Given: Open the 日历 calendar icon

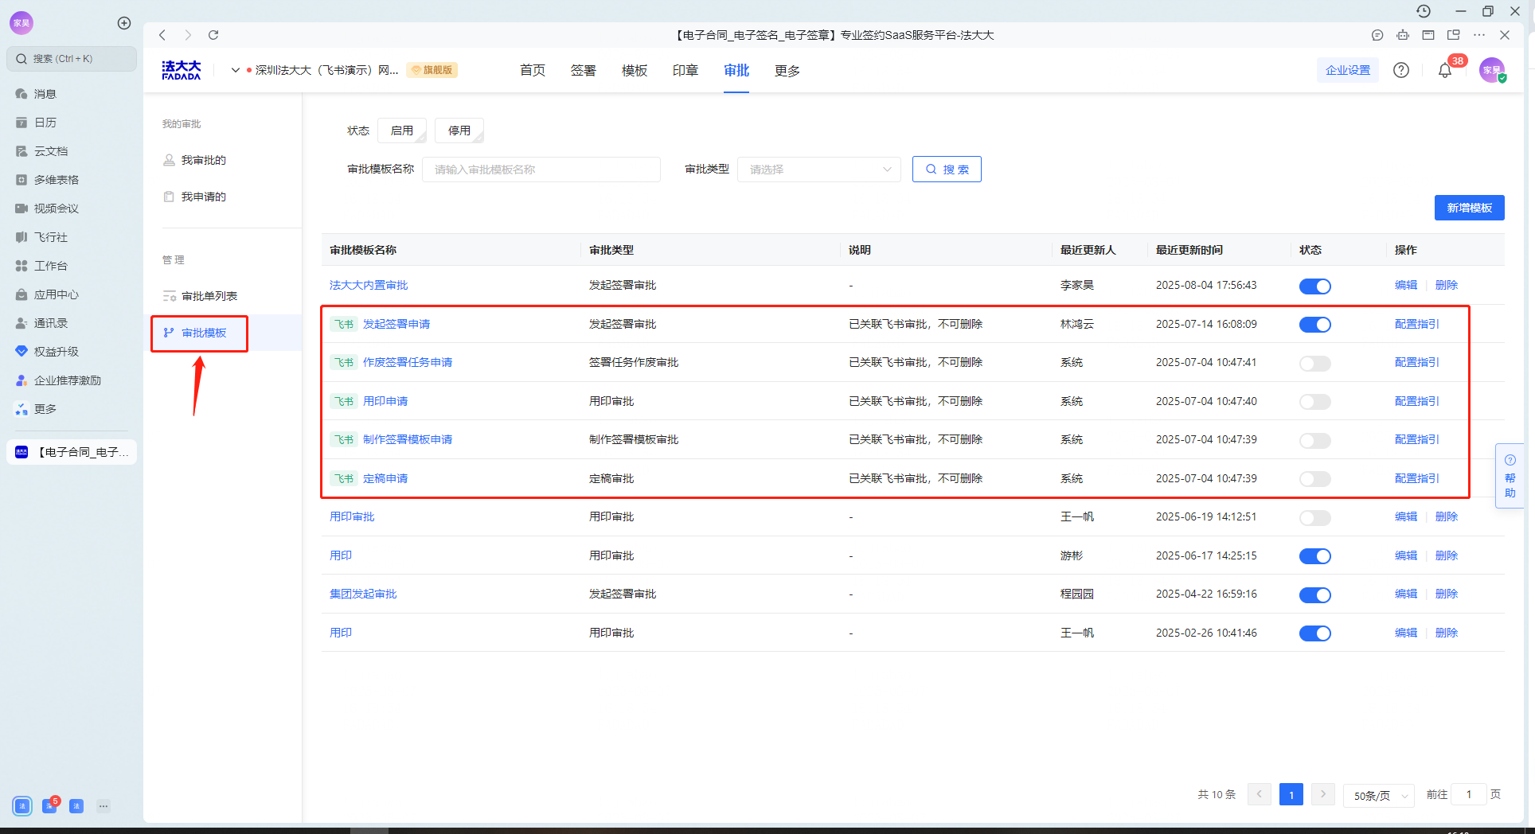Looking at the screenshot, I should 21,123.
